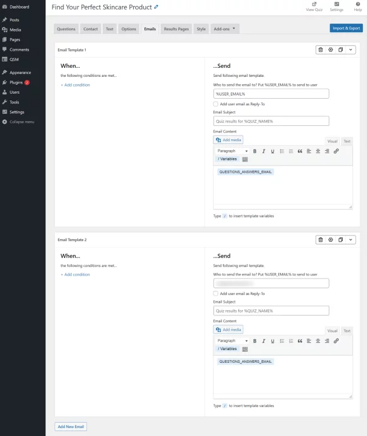Insert bulleted list in Template 1 editor

[282, 151]
